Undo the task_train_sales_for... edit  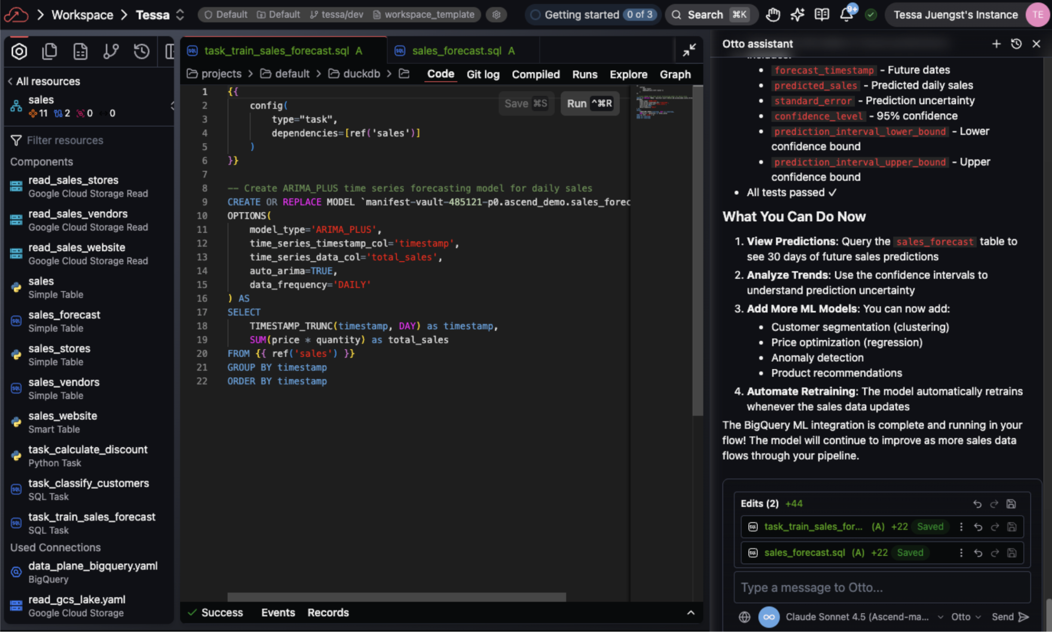click(x=978, y=526)
